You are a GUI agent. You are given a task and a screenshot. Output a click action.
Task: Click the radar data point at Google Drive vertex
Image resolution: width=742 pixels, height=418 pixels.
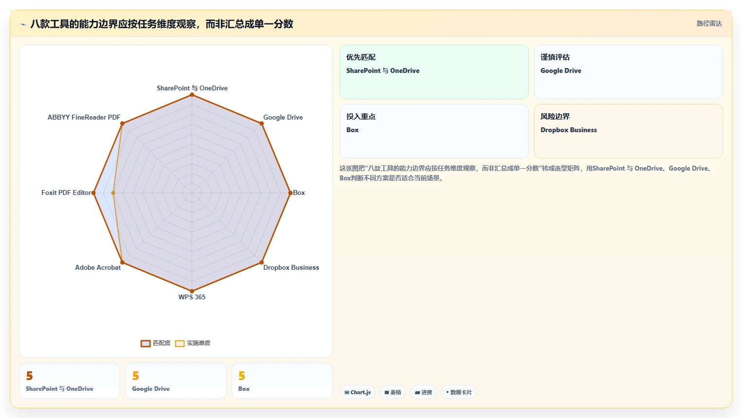click(x=262, y=123)
